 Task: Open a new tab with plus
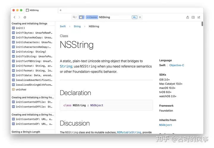click(x=61, y=10)
